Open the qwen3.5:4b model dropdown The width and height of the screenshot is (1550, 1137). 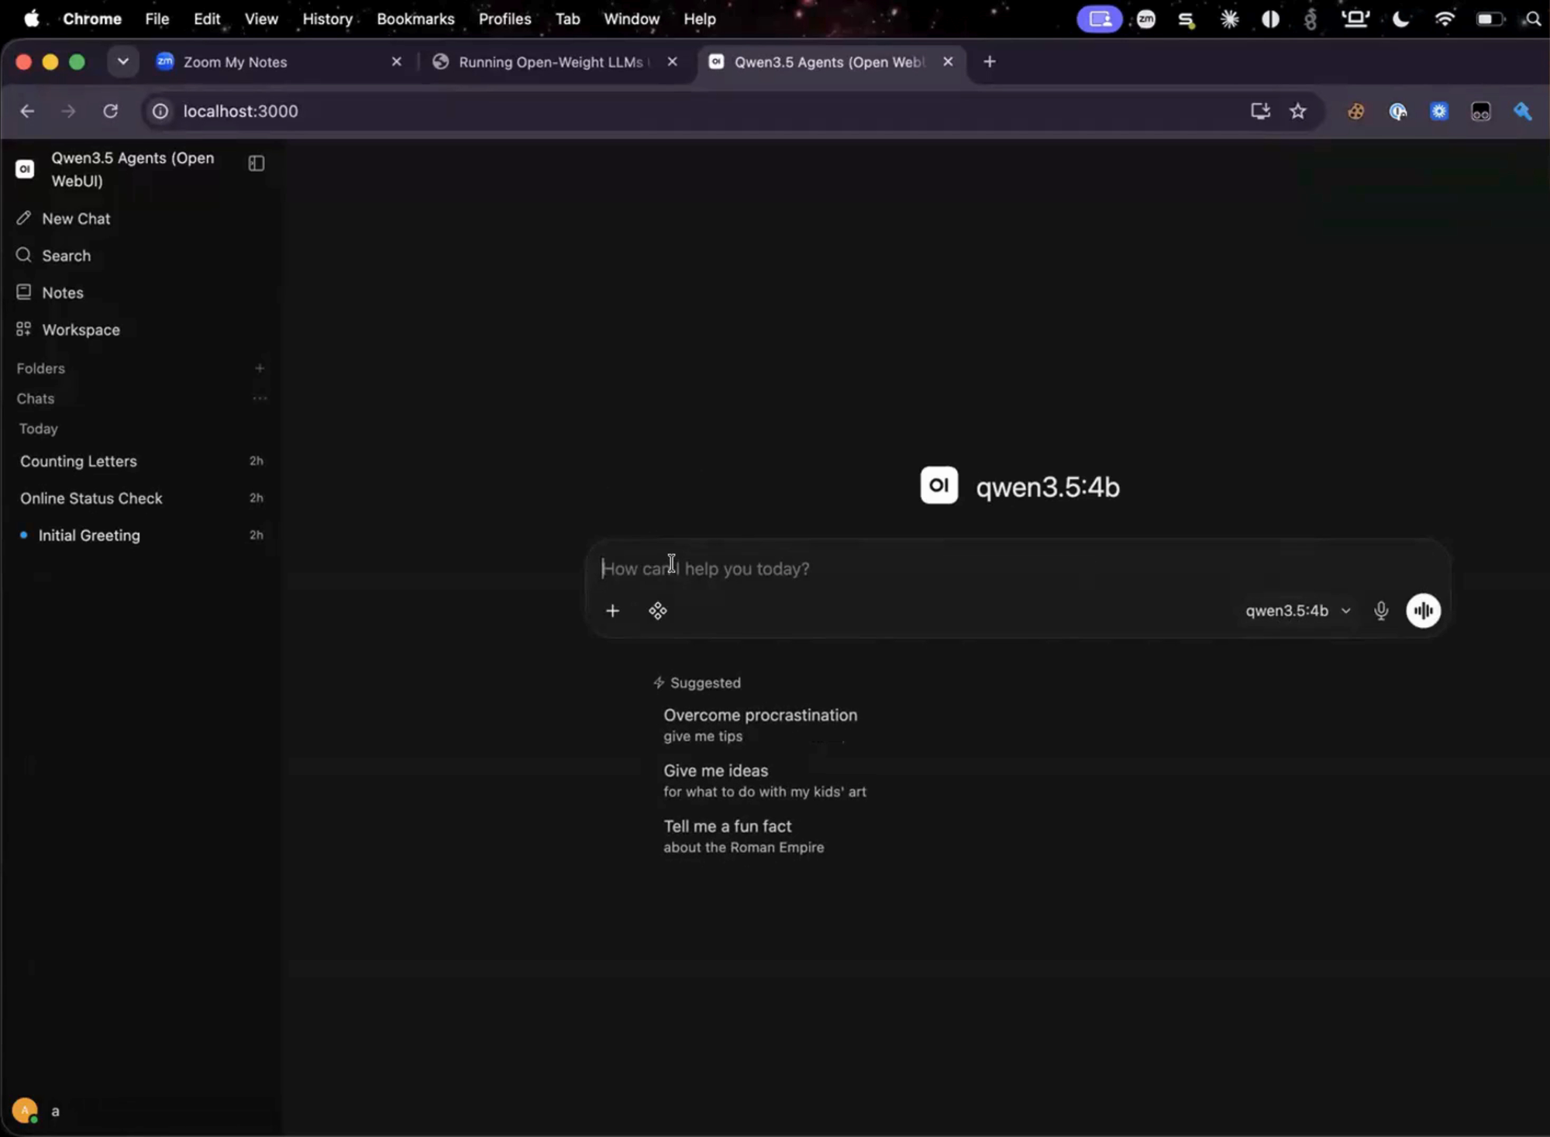(x=1298, y=611)
